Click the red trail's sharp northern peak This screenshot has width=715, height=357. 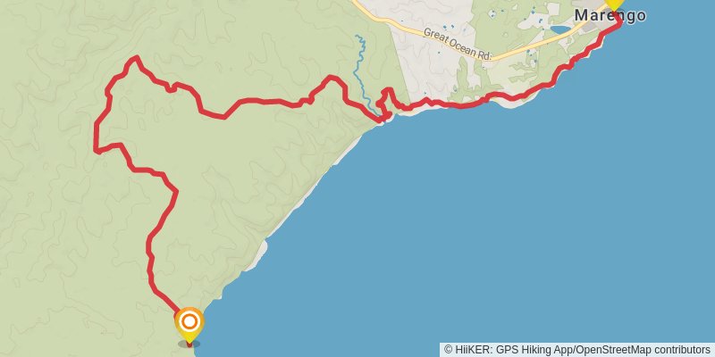click(136, 58)
